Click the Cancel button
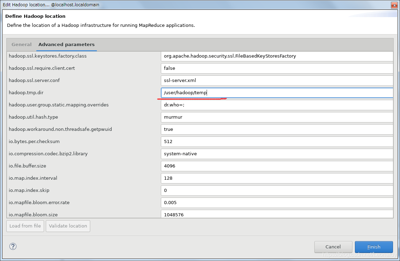The height and width of the screenshot is (261, 400). pyautogui.click(x=333, y=247)
